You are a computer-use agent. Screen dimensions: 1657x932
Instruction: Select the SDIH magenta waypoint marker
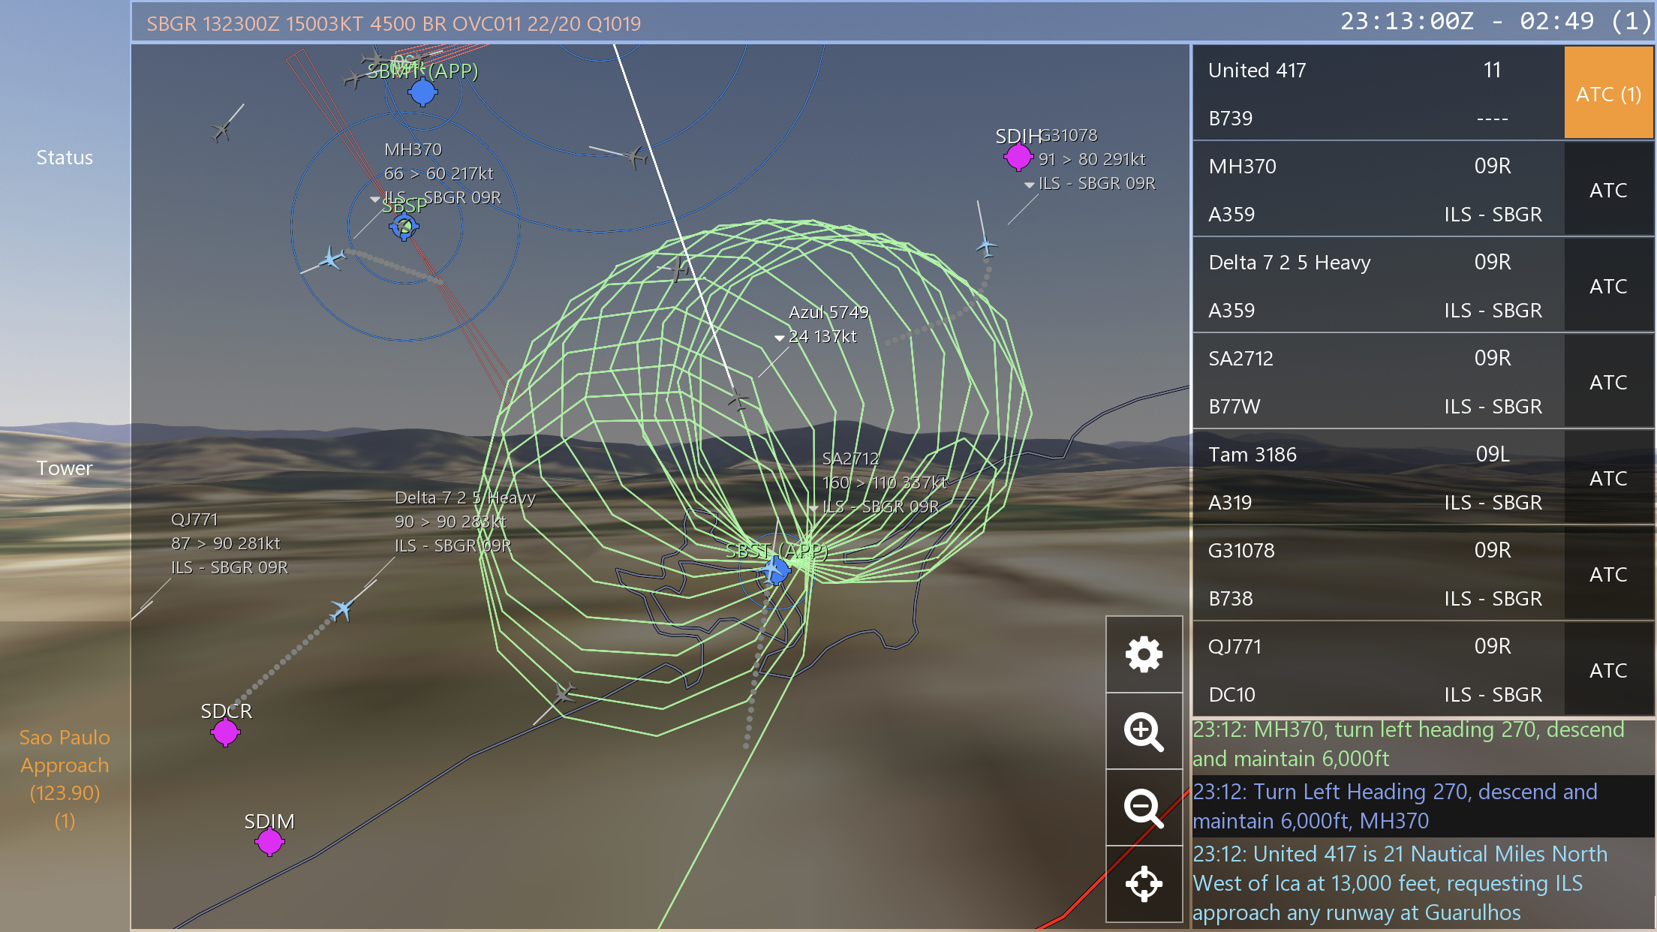coord(1018,157)
